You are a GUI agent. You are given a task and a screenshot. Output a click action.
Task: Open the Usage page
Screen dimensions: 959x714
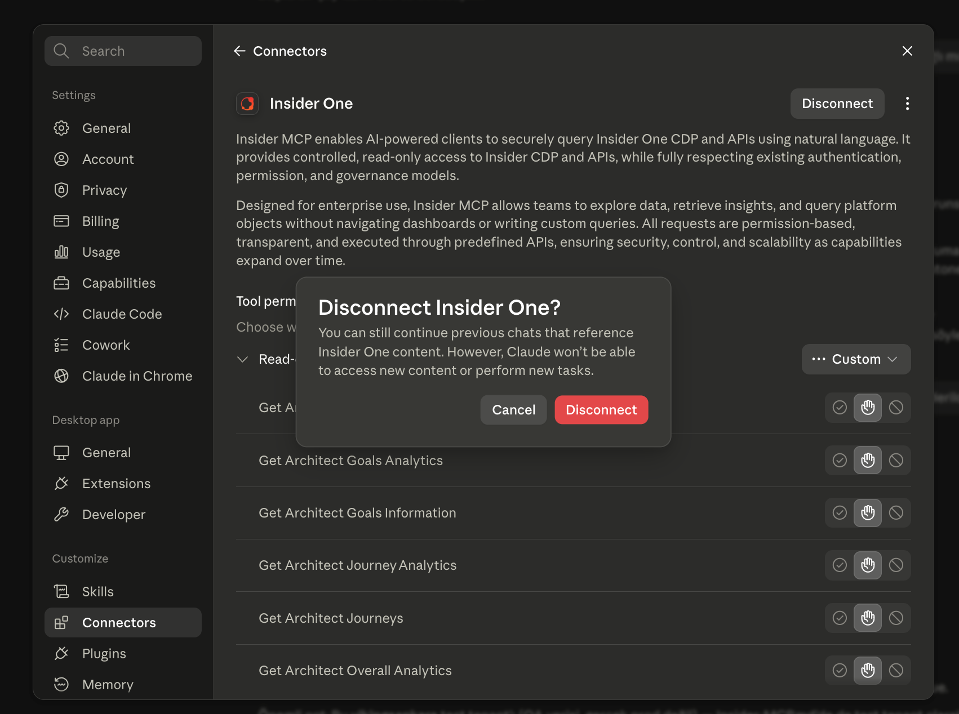pos(123,252)
